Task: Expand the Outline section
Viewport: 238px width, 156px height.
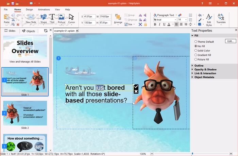Action: click(199, 66)
